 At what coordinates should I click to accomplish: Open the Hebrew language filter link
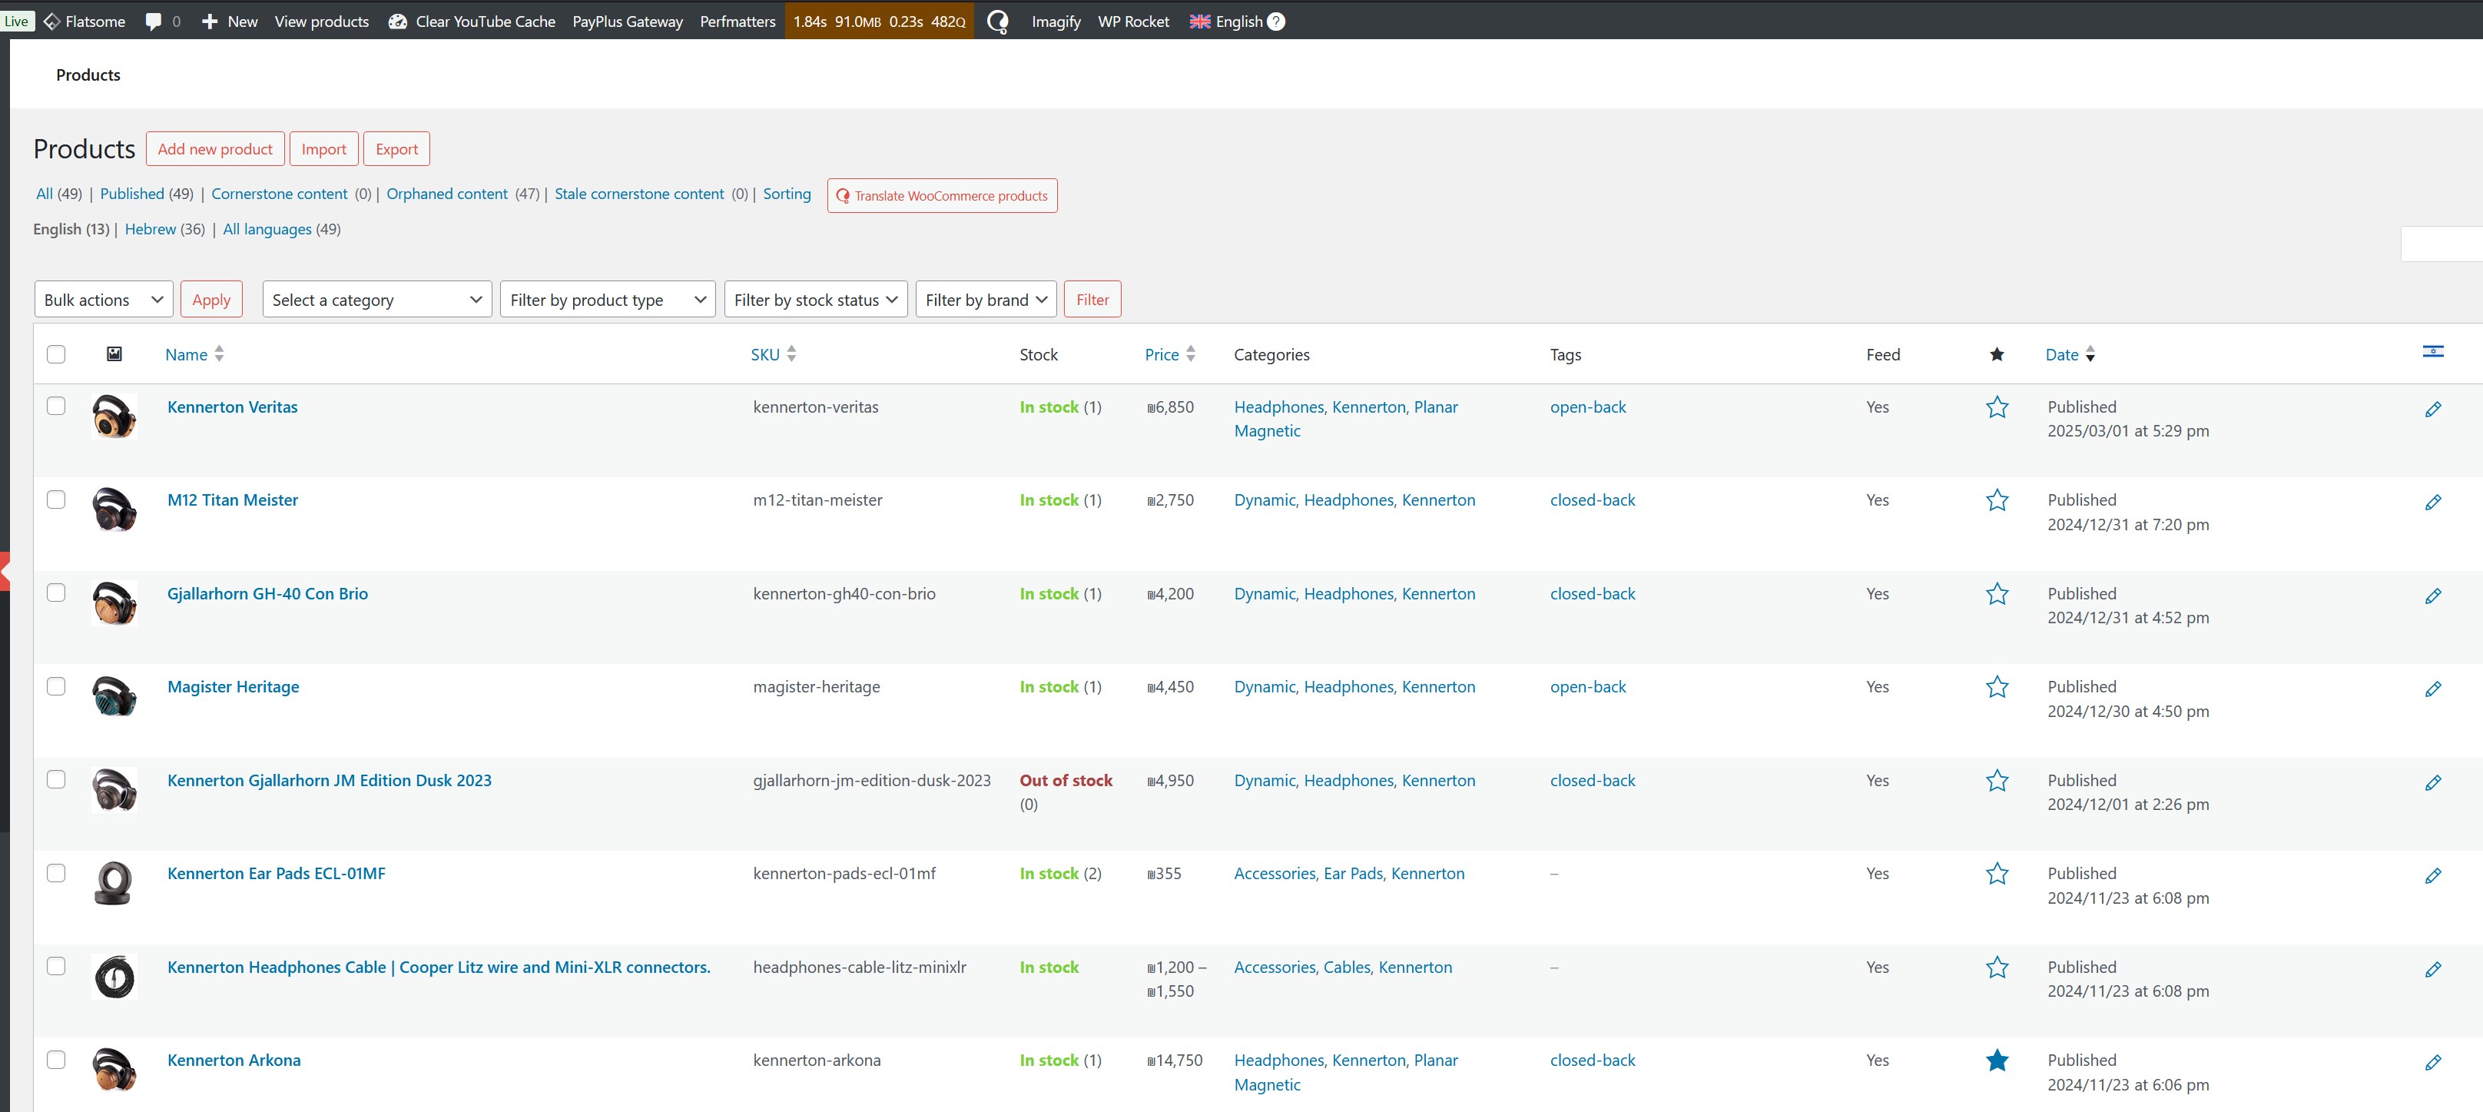151,228
